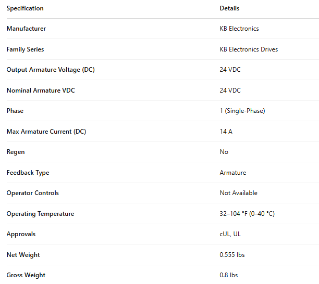Click the Output Armature Voltage (DC) label
This screenshot has width=319, height=284.
(51, 70)
